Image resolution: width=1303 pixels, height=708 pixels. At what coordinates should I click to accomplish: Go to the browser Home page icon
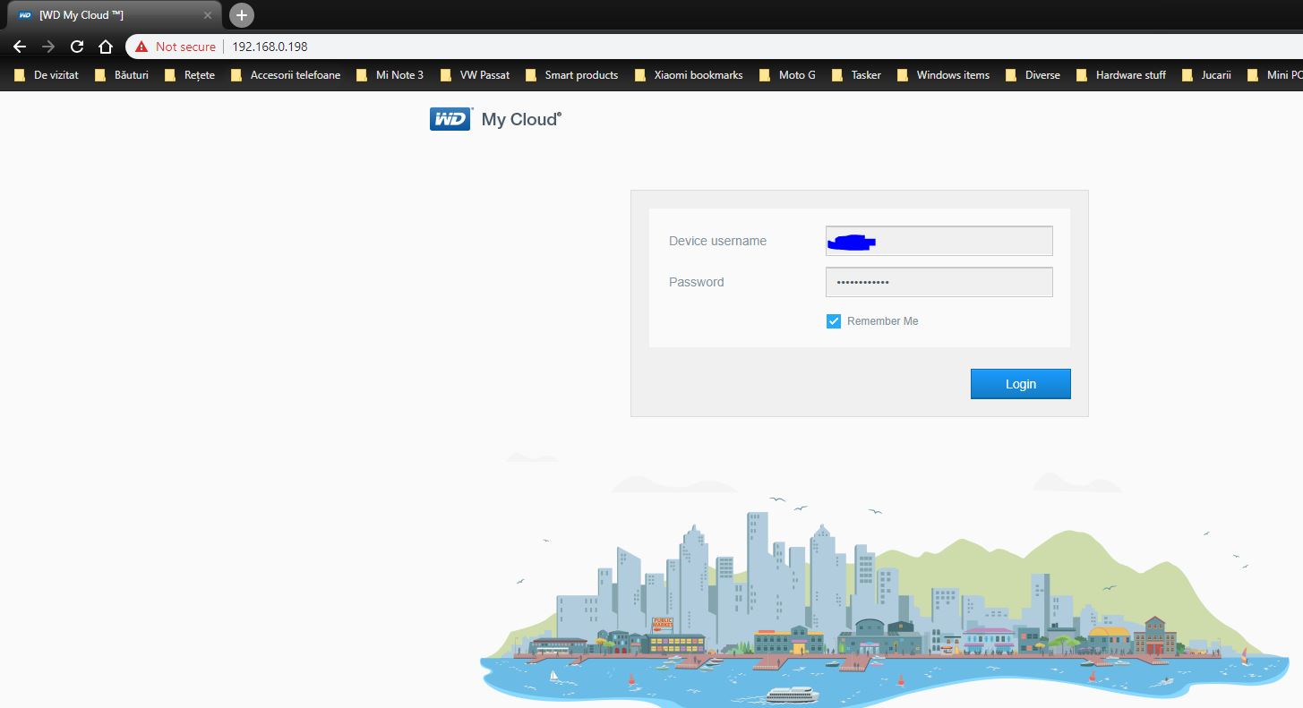click(x=106, y=47)
